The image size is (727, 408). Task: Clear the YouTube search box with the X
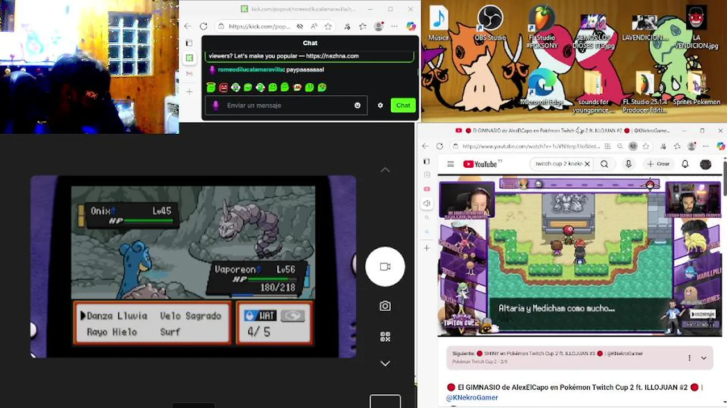point(587,164)
